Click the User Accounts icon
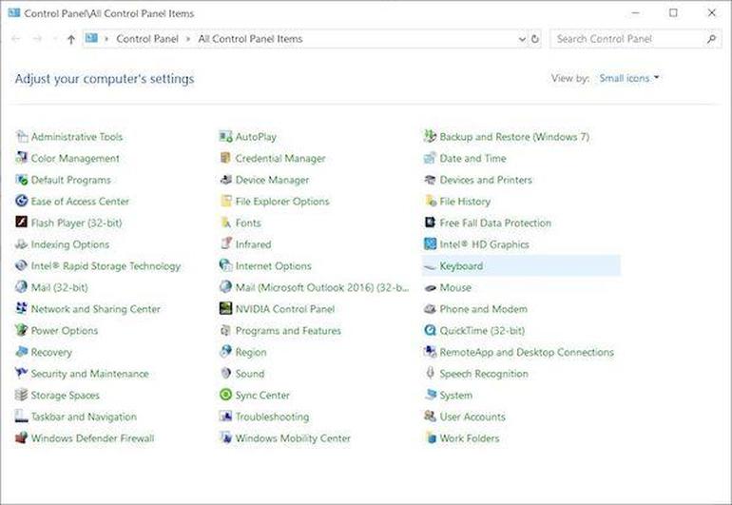 click(x=430, y=416)
